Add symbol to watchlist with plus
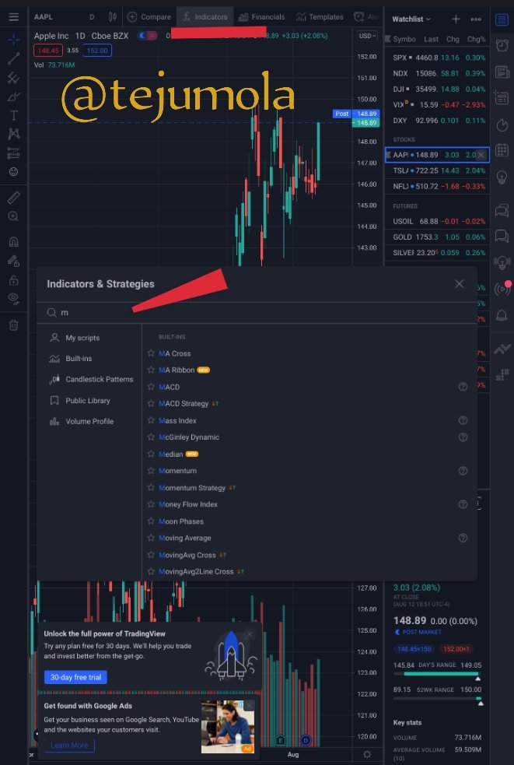514x765 pixels. pyautogui.click(x=456, y=19)
